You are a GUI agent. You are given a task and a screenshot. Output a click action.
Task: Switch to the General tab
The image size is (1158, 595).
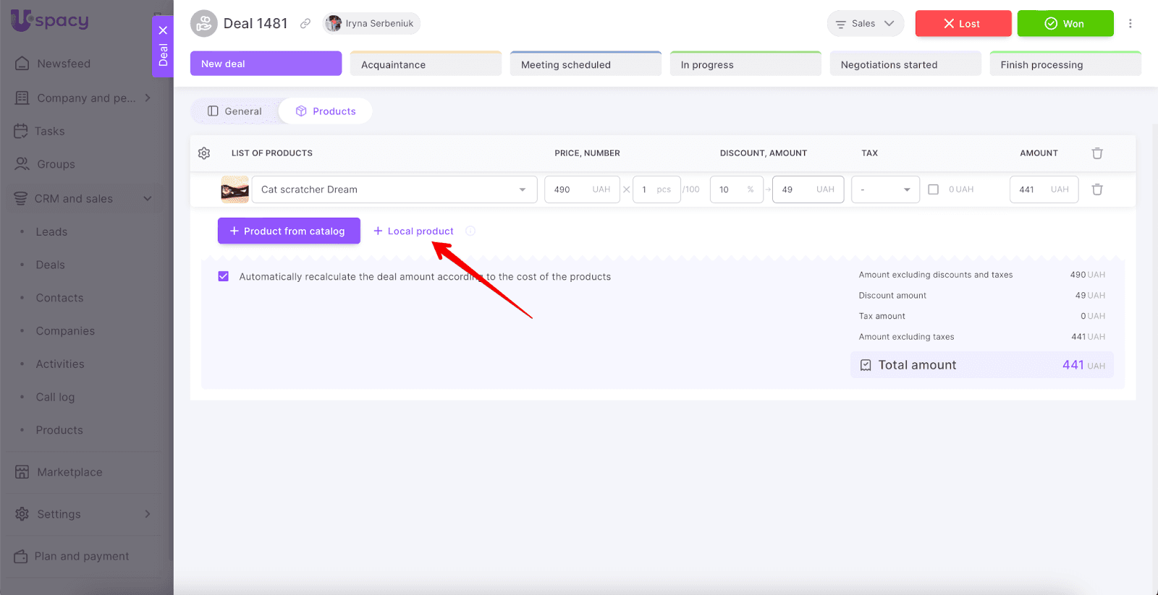tap(234, 111)
